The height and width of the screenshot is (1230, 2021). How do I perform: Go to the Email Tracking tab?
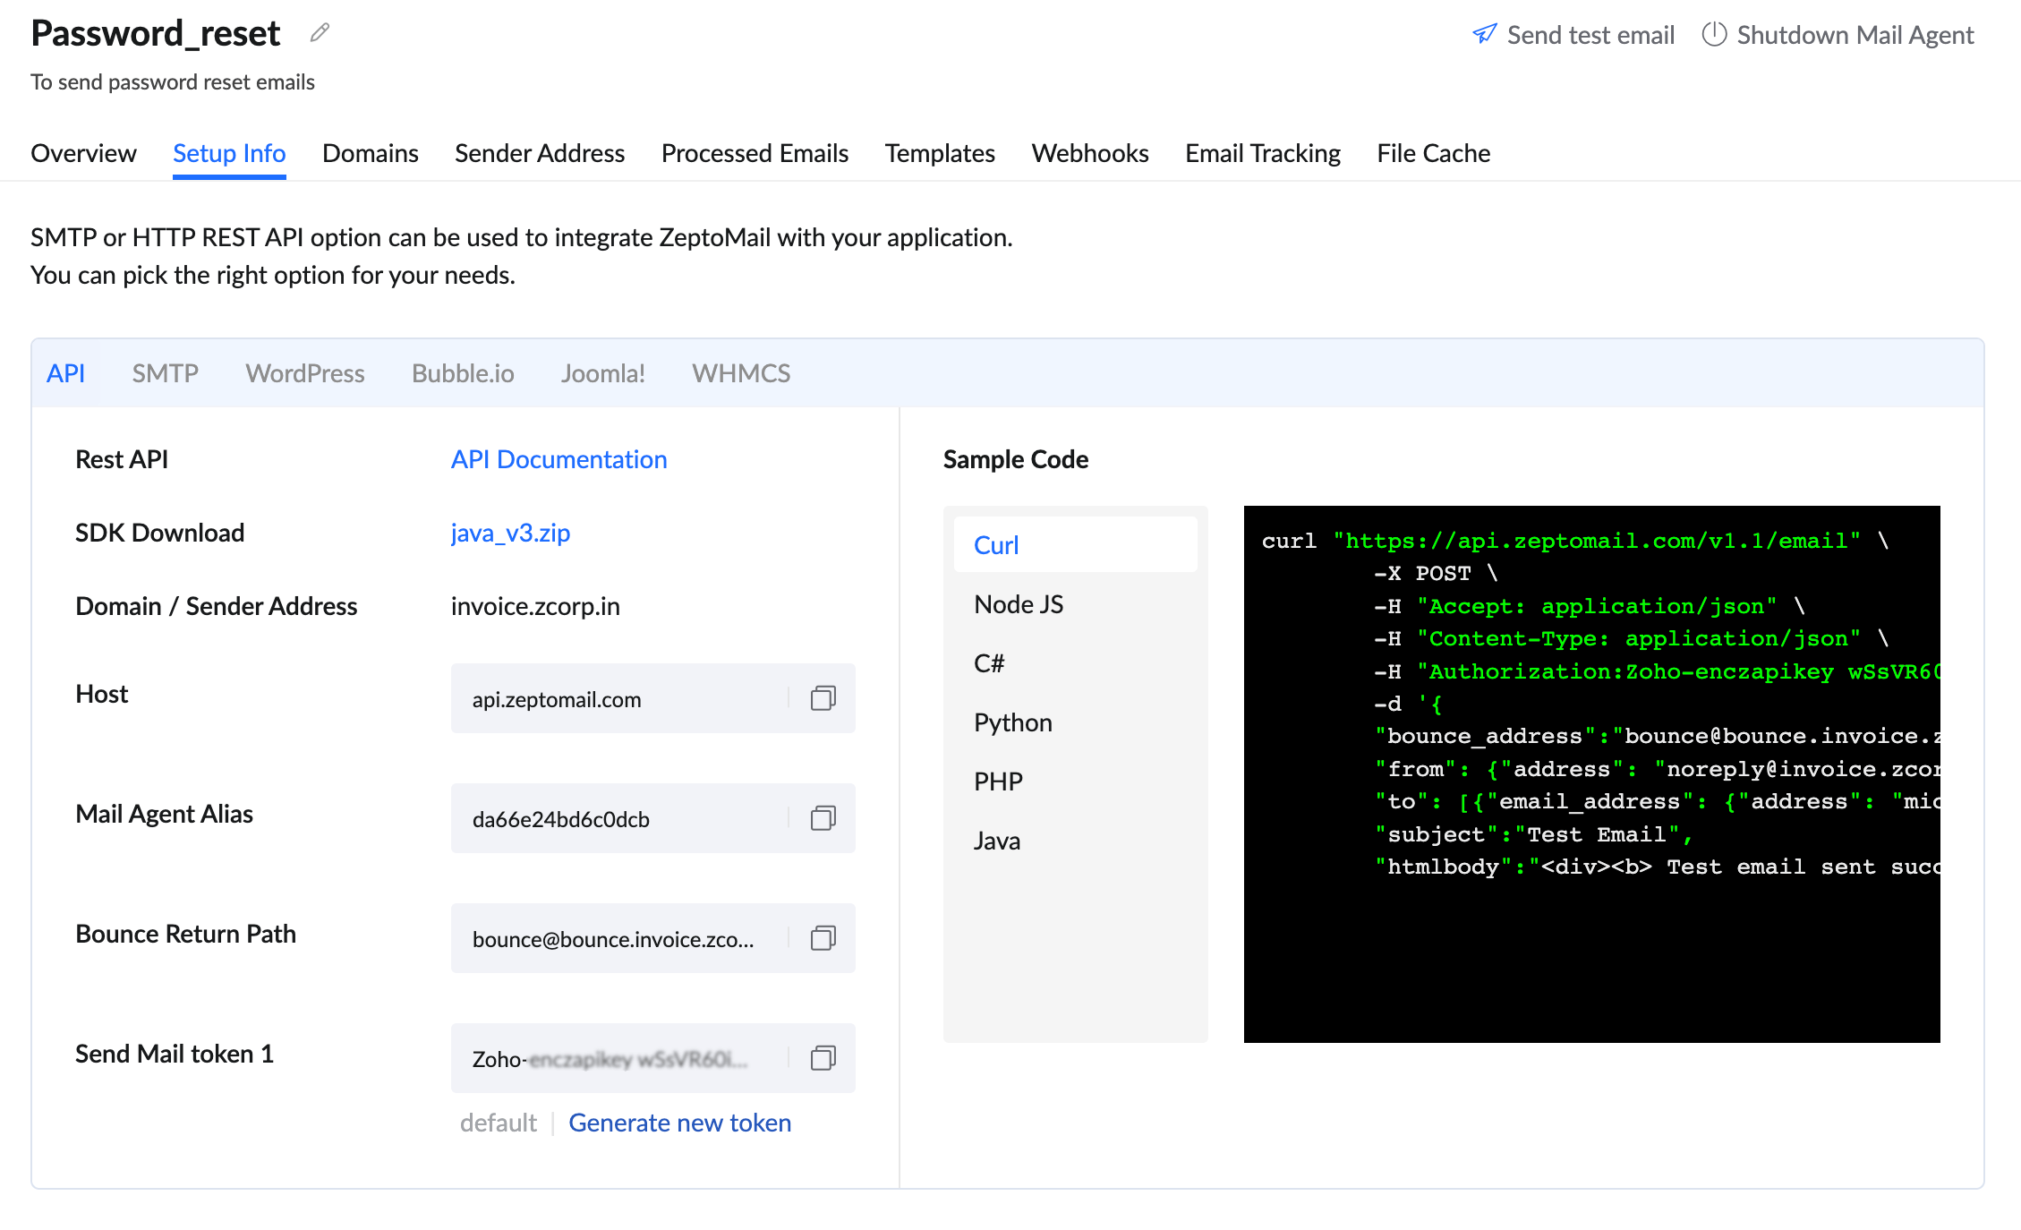click(x=1262, y=153)
